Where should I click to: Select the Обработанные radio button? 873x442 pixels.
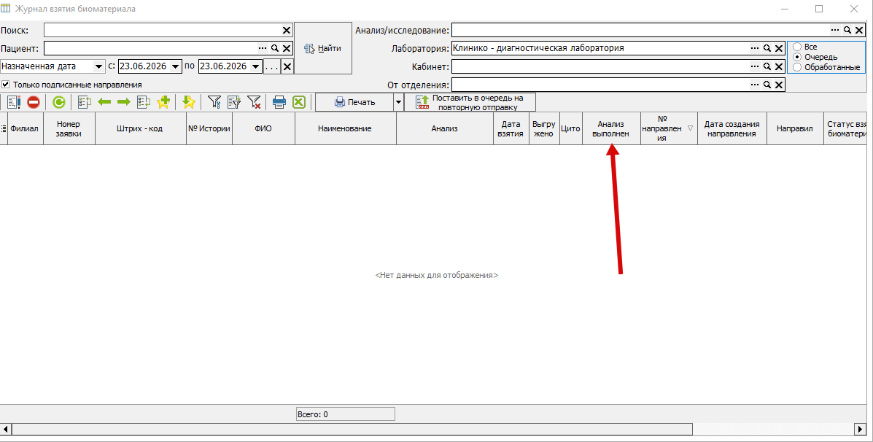pyautogui.click(x=797, y=67)
